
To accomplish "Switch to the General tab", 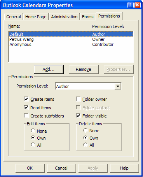I will pos(14,17).
